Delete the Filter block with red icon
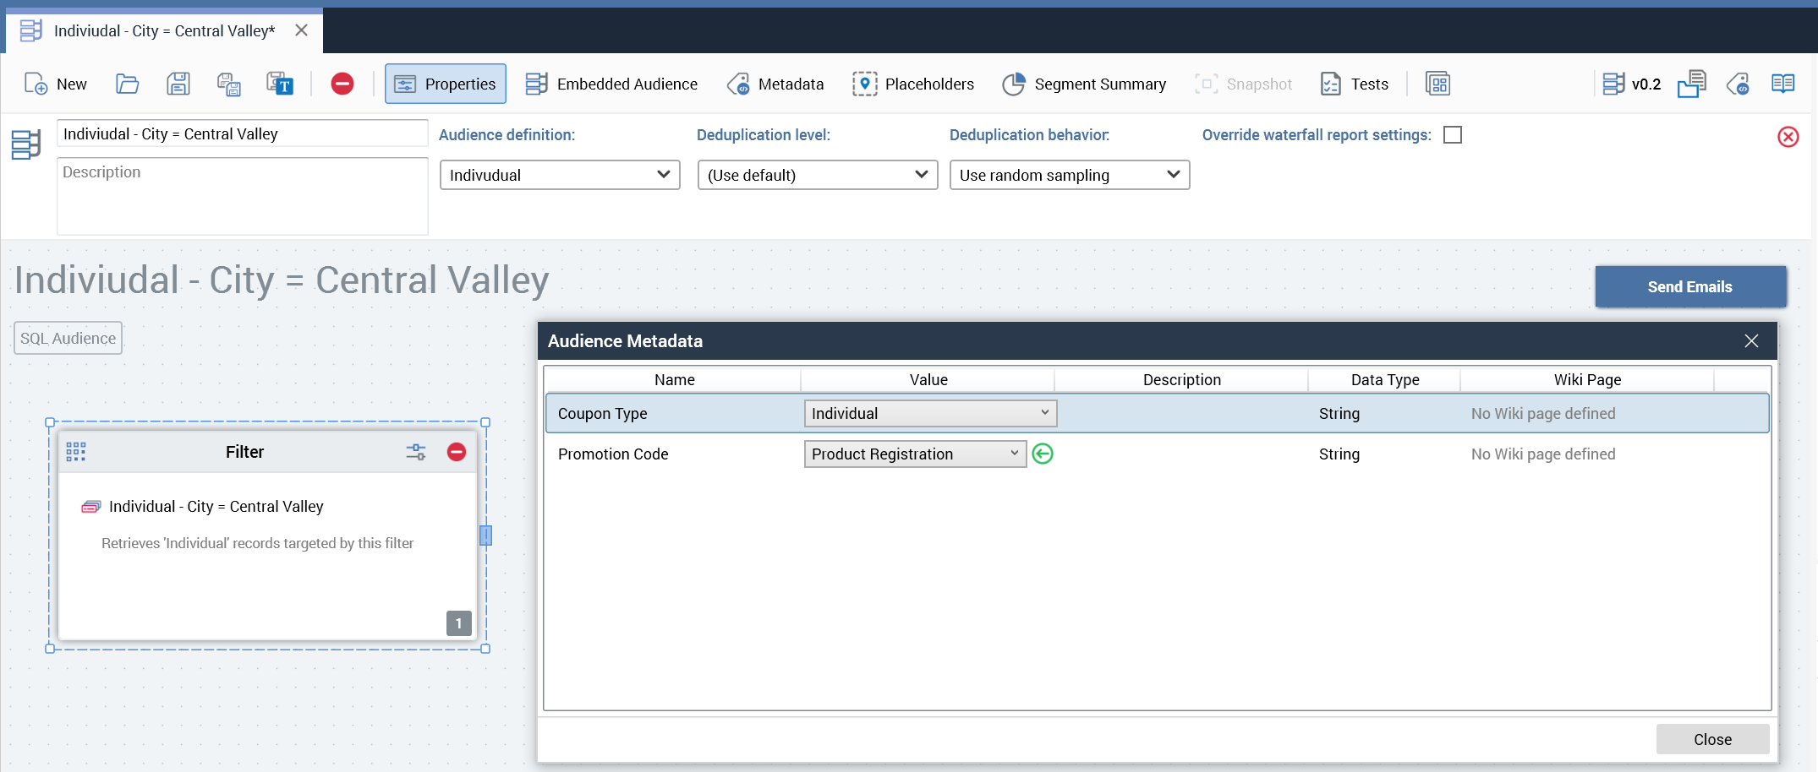The image size is (1818, 772). pyautogui.click(x=457, y=452)
